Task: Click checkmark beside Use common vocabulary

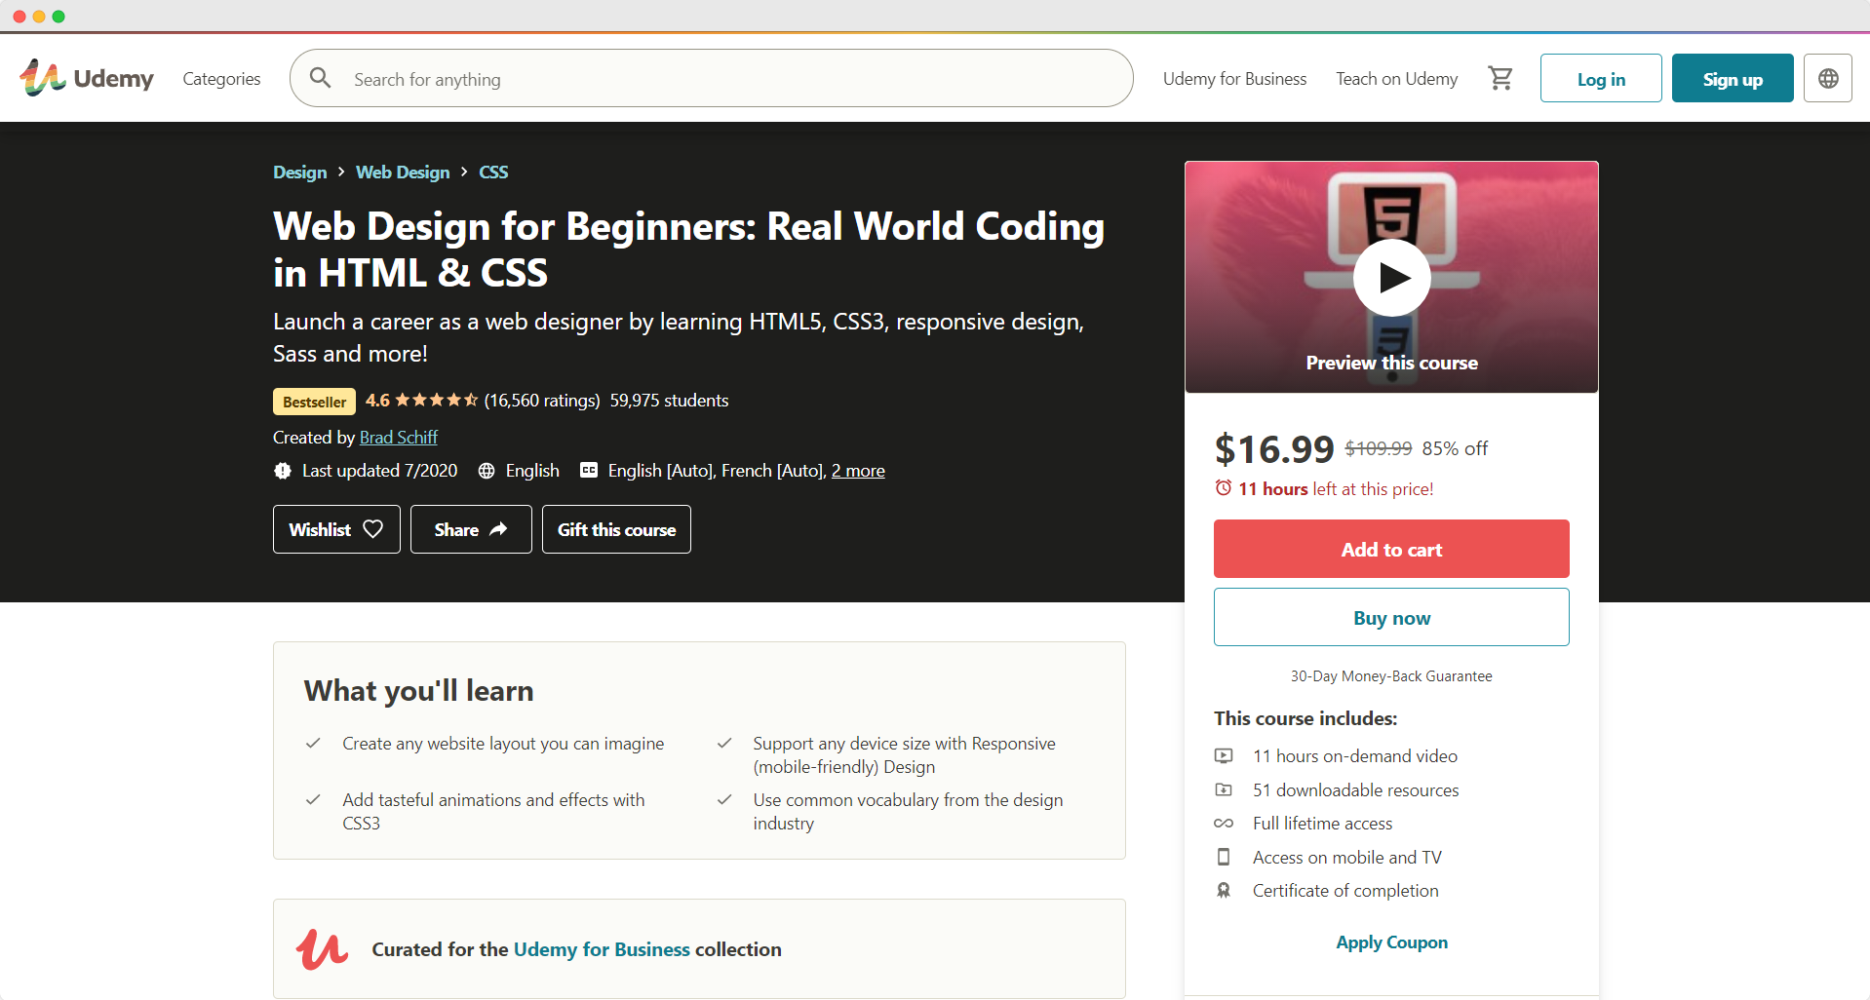Action: (x=724, y=799)
